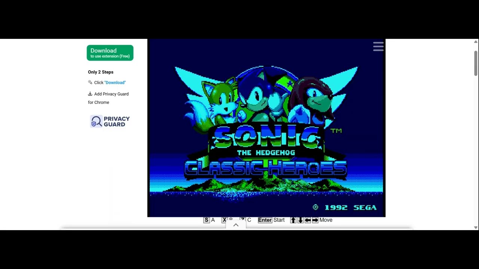
Task: Click the cursor icon beside Click Download
Action: (90, 82)
